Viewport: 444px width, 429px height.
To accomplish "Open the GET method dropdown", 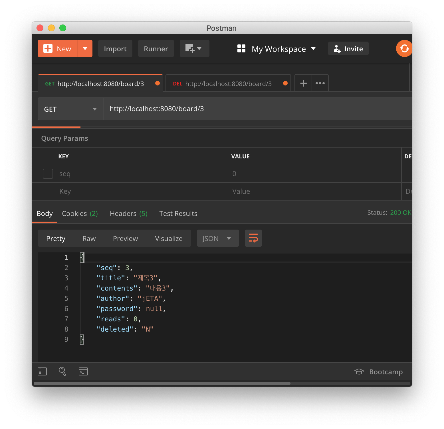I will [x=70, y=109].
